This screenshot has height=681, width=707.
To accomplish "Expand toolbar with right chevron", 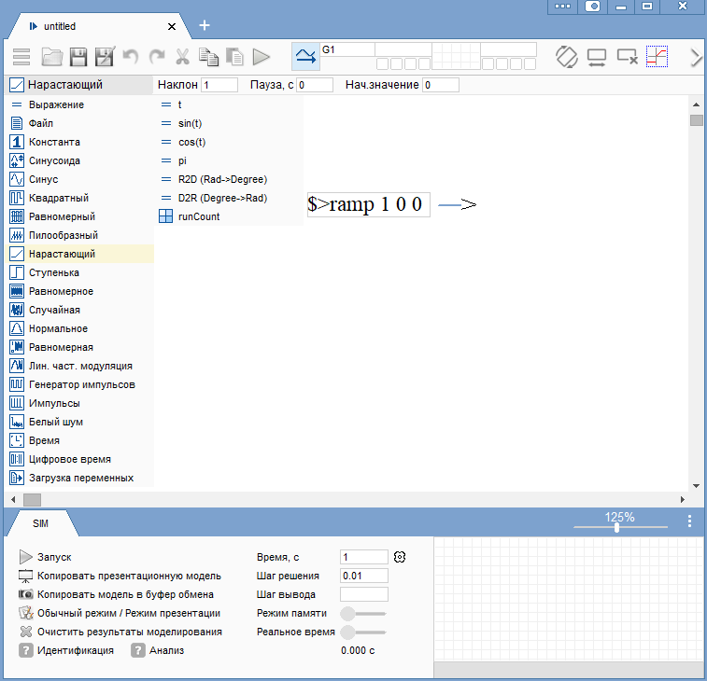I will [696, 57].
